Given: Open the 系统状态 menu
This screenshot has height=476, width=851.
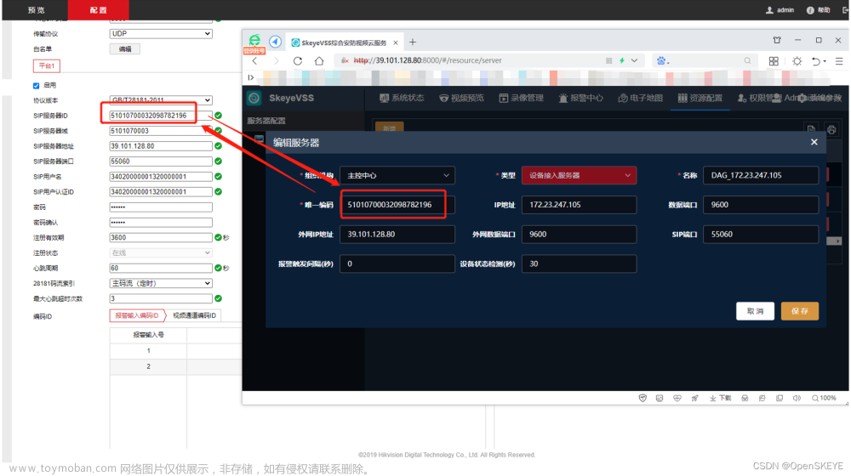Looking at the screenshot, I should point(402,98).
